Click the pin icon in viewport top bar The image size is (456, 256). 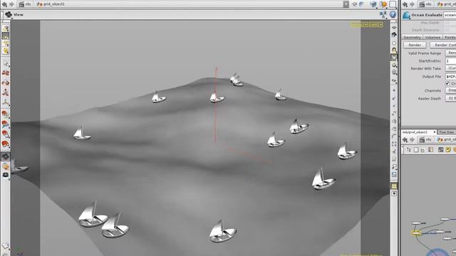(355, 4)
